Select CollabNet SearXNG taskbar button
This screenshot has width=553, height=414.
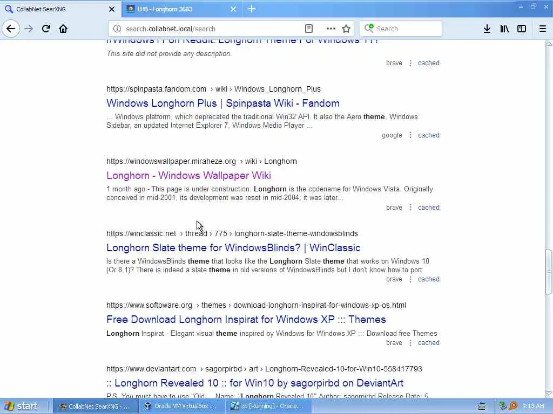pos(95,406)
